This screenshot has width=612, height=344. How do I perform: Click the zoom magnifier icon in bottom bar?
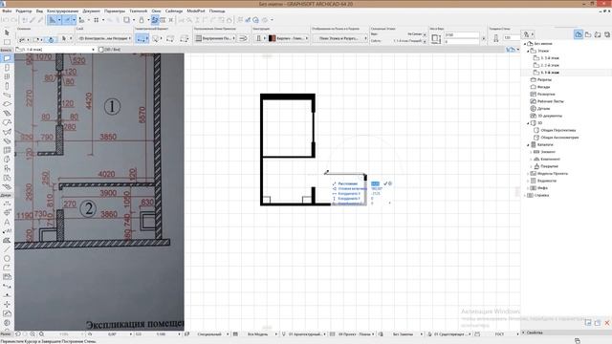41,334
